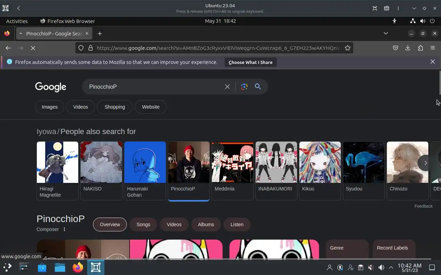Viewport: 441px width, 275px height.
Task: Select the Overview tab
Action: coord(110,224)
